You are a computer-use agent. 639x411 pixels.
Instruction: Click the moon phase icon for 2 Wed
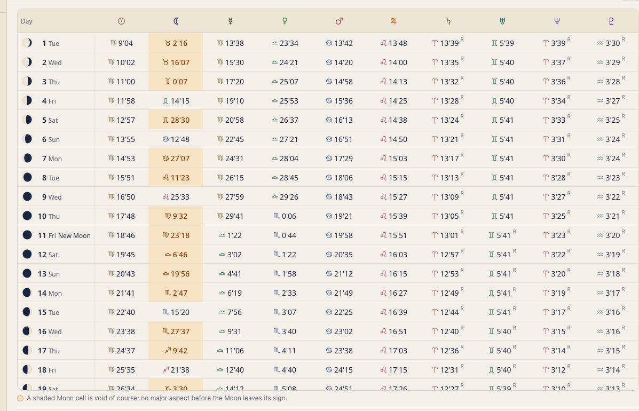tap(27, 62)
